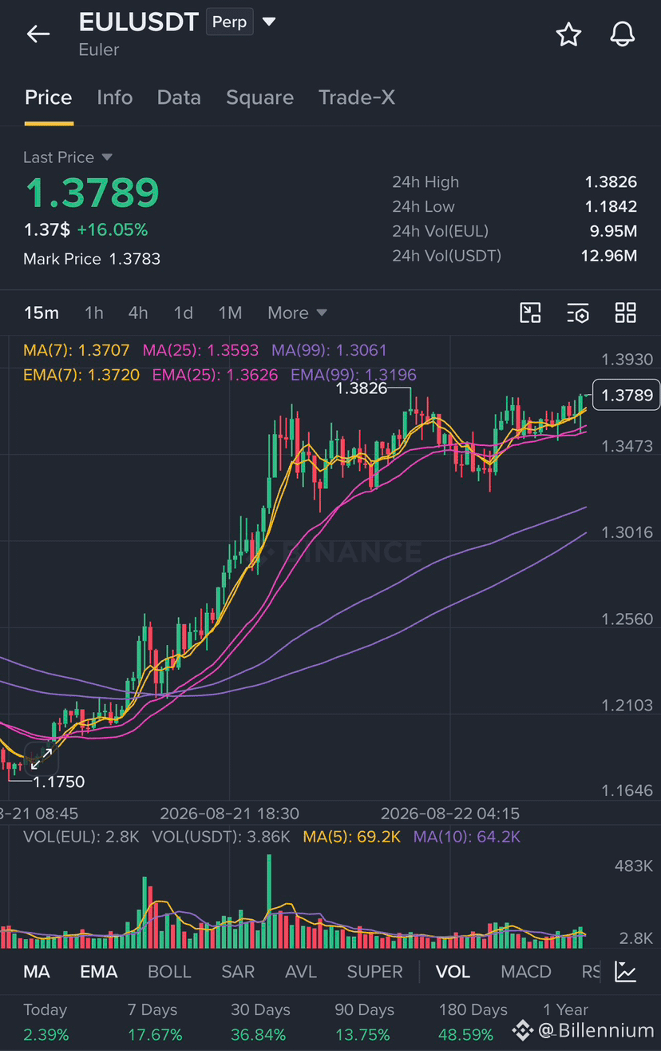This screenshot has height=1051, width=661.
Task: Select the 4h timeframe
Action: point(138,313)
